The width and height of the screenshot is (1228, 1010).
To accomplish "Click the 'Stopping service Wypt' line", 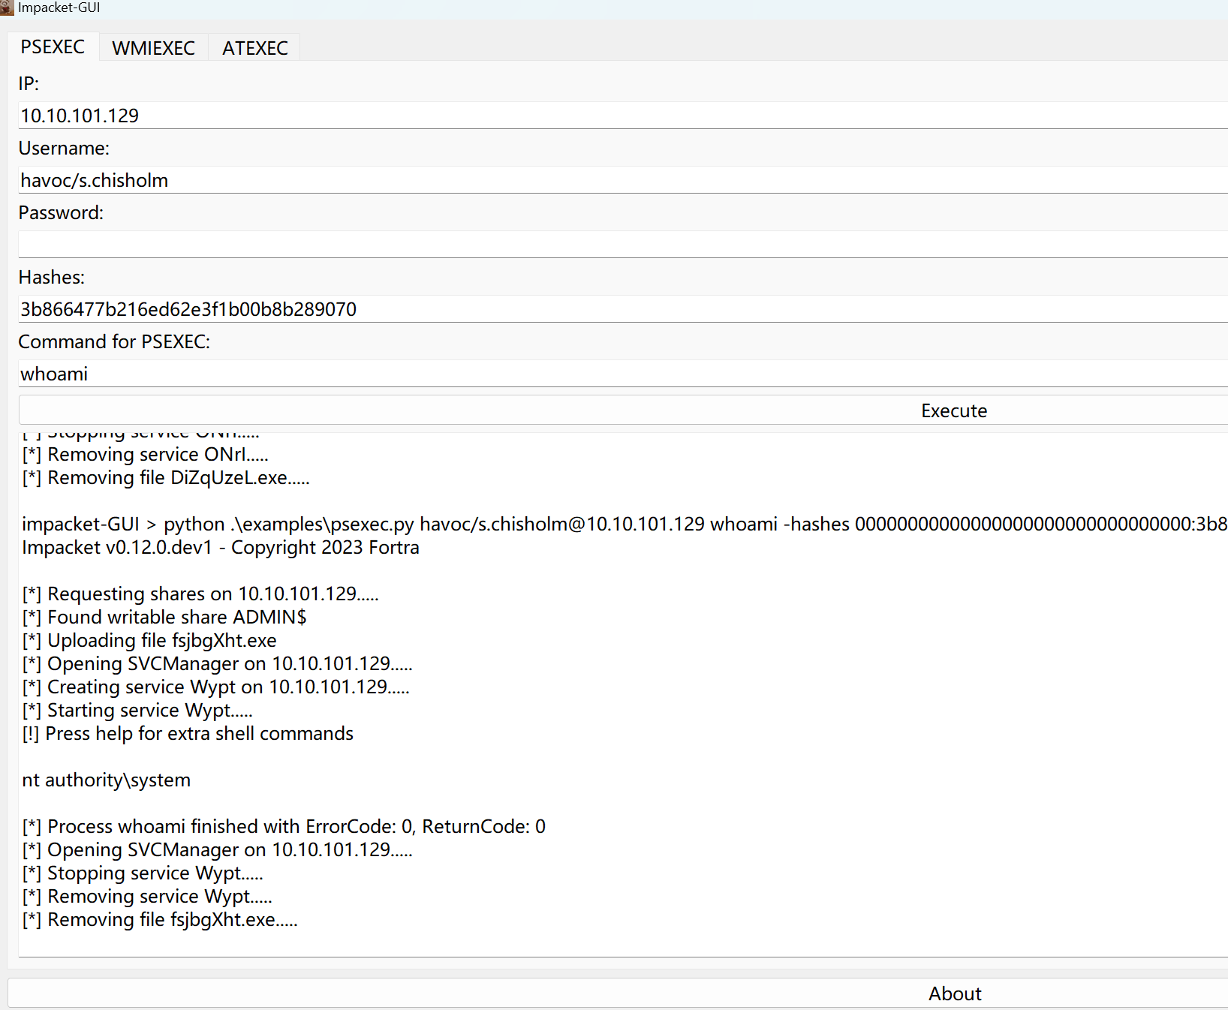I will 143,873.
